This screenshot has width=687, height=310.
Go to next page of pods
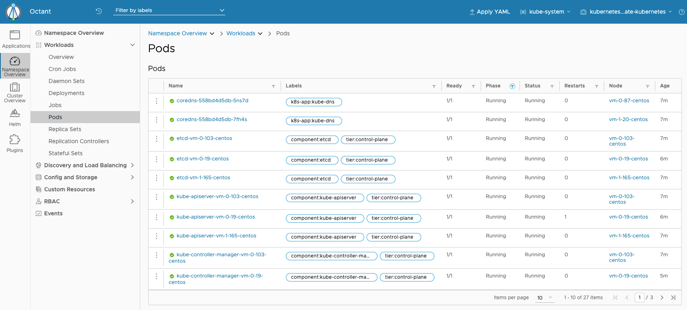(x=662, y=298)
